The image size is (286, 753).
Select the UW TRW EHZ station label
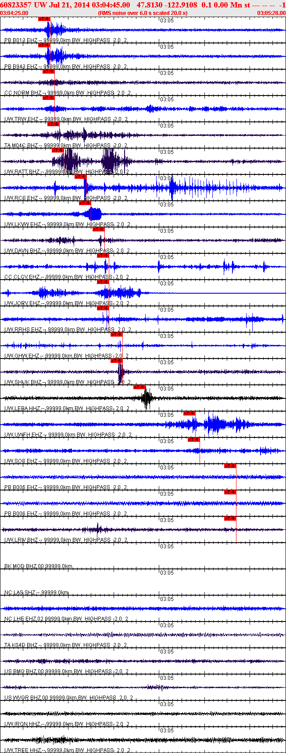point(66,119)
